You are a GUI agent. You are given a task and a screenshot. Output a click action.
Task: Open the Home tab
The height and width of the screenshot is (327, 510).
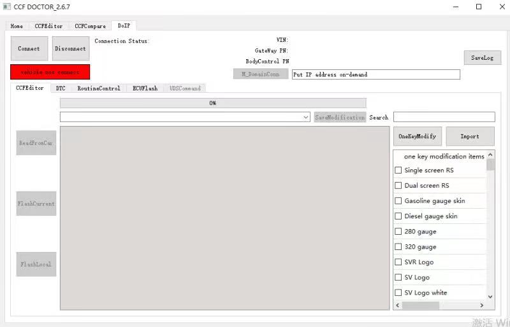pyautogui.click(x=17, y=26)
